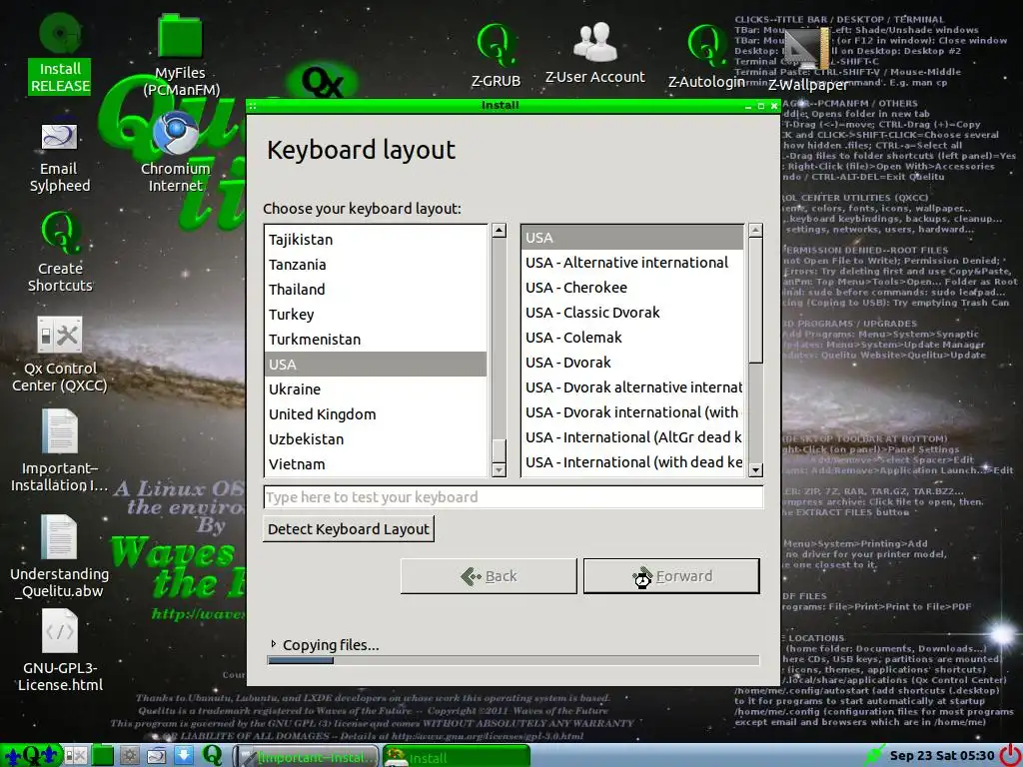Click the variants list scrollbar thumb

[x=755, y=300]
